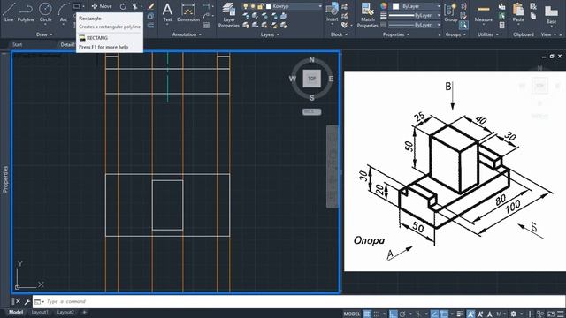
Task: Select the Line tool
Action: click(9, 11)
